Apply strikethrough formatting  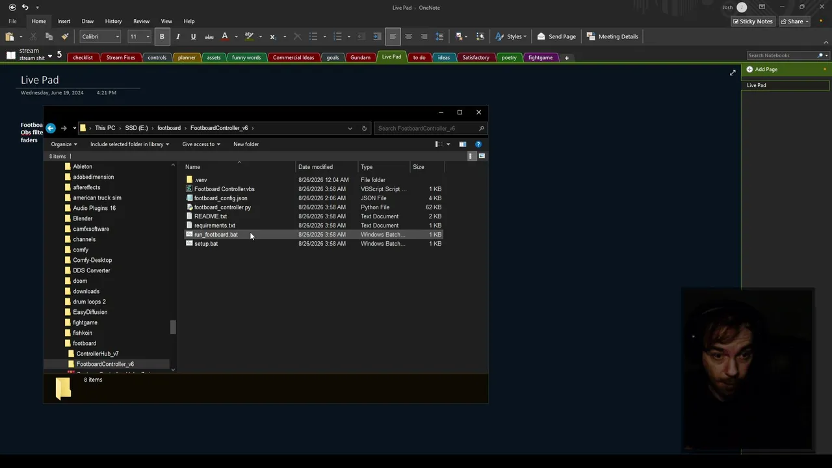click(x=209, y=36)
